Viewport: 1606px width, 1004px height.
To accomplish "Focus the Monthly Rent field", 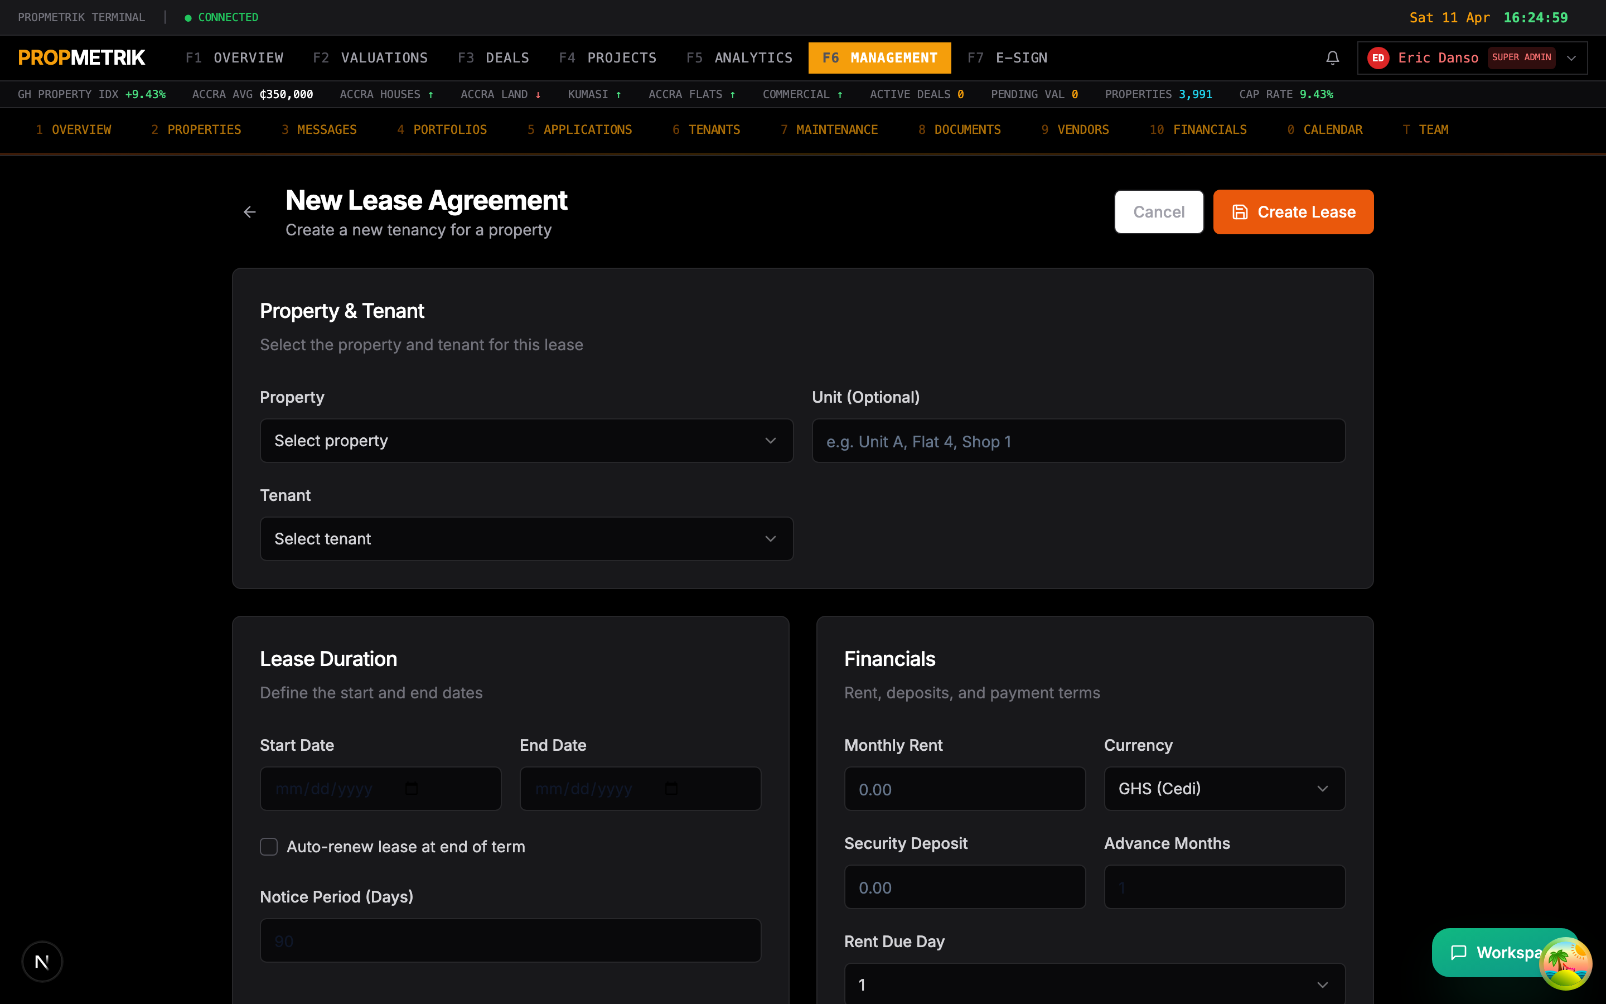I will [x=964, y=788].
